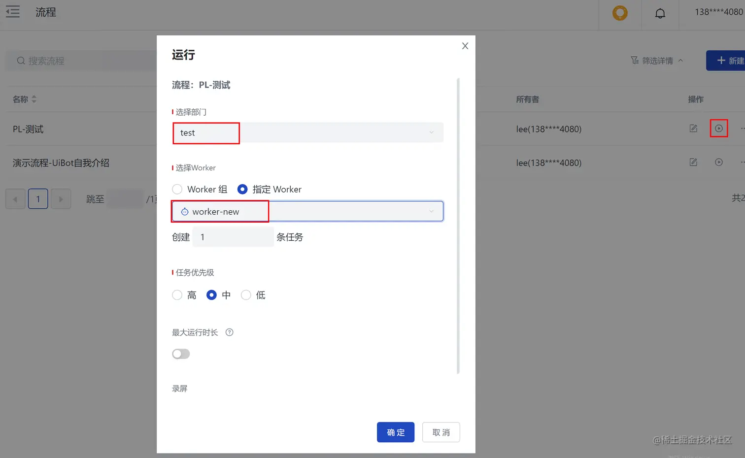Select page 1 in pagination
Viewport: 745px width, 458px height.
38,199
